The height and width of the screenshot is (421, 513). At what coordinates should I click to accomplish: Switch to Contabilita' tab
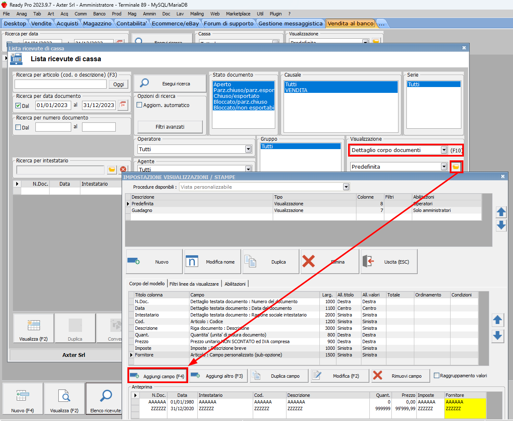click(x=132, y=23)
